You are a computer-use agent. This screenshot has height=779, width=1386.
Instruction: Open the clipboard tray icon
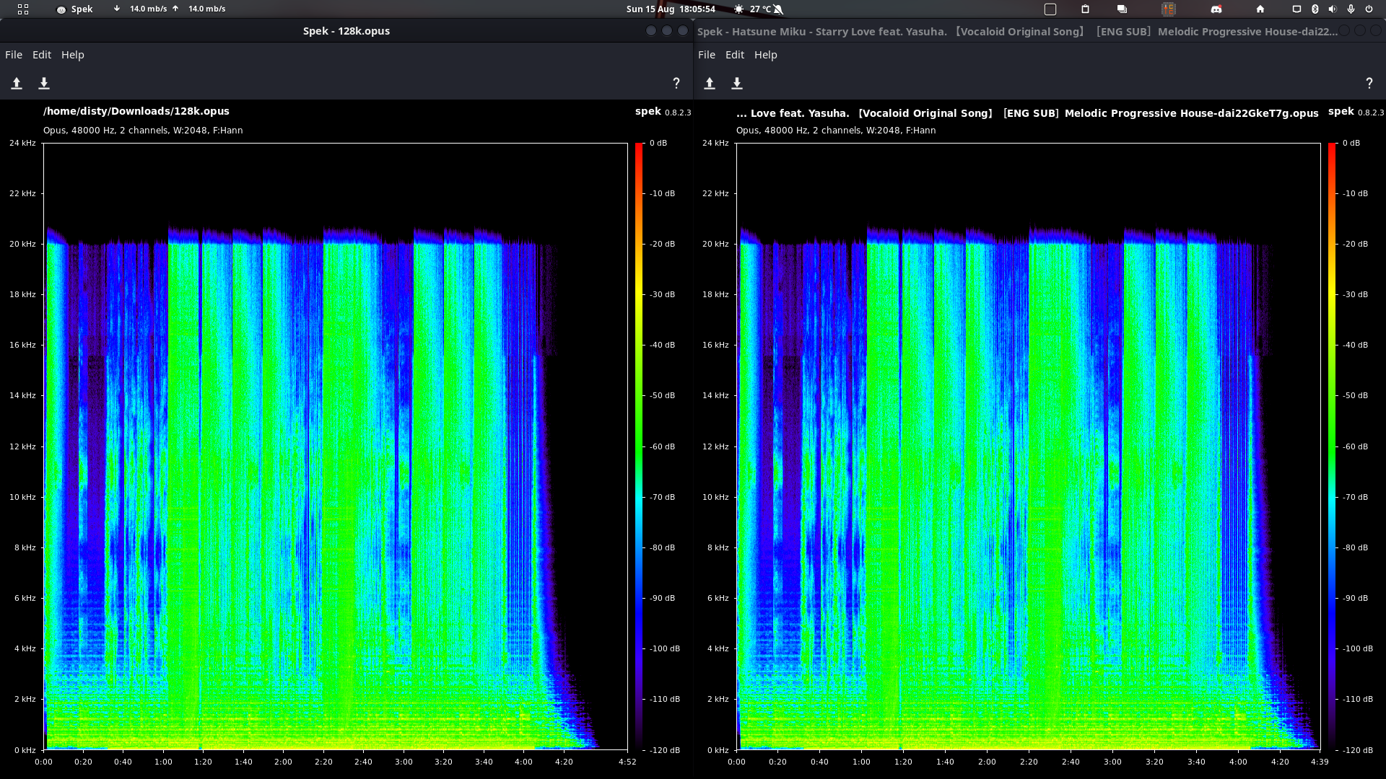(1085, 9)
